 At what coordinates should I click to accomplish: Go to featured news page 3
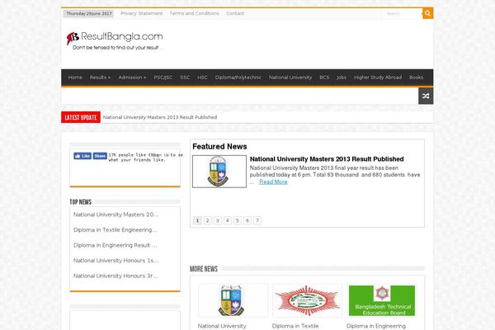tap(218, 220)
